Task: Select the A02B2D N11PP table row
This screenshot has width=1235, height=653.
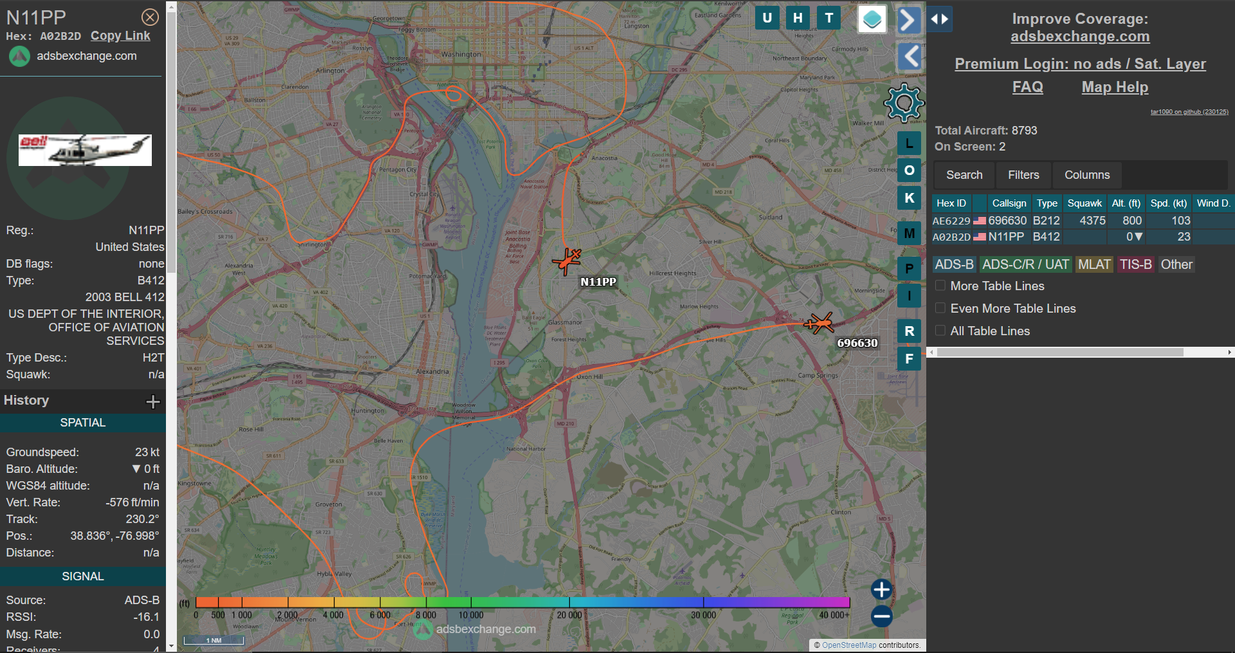Action: coord(1083,237)
